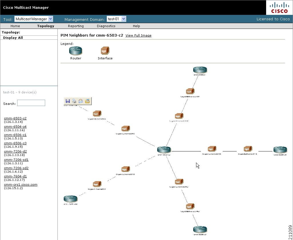The height and width of the screenshot is (240, 293).
Task: Click the envelope email icon
Action: tap(81, 101)
